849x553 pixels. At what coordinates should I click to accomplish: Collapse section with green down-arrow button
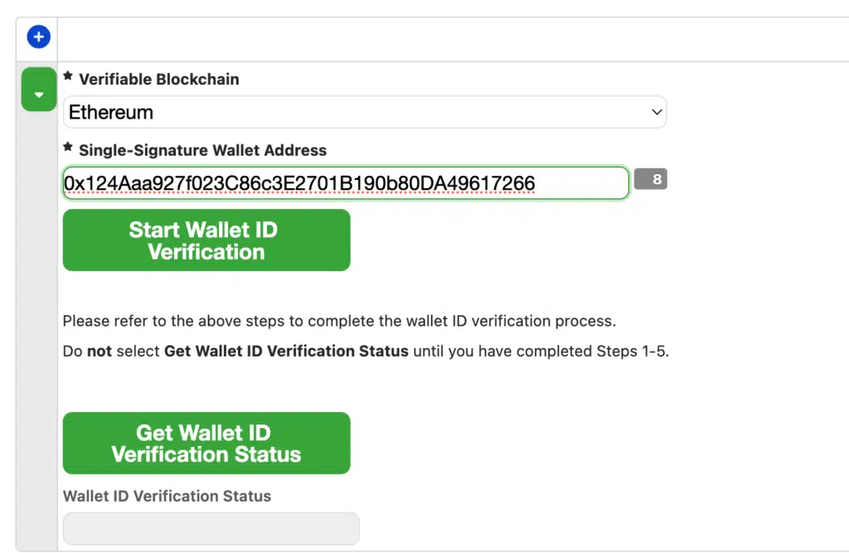coord(38,90)
